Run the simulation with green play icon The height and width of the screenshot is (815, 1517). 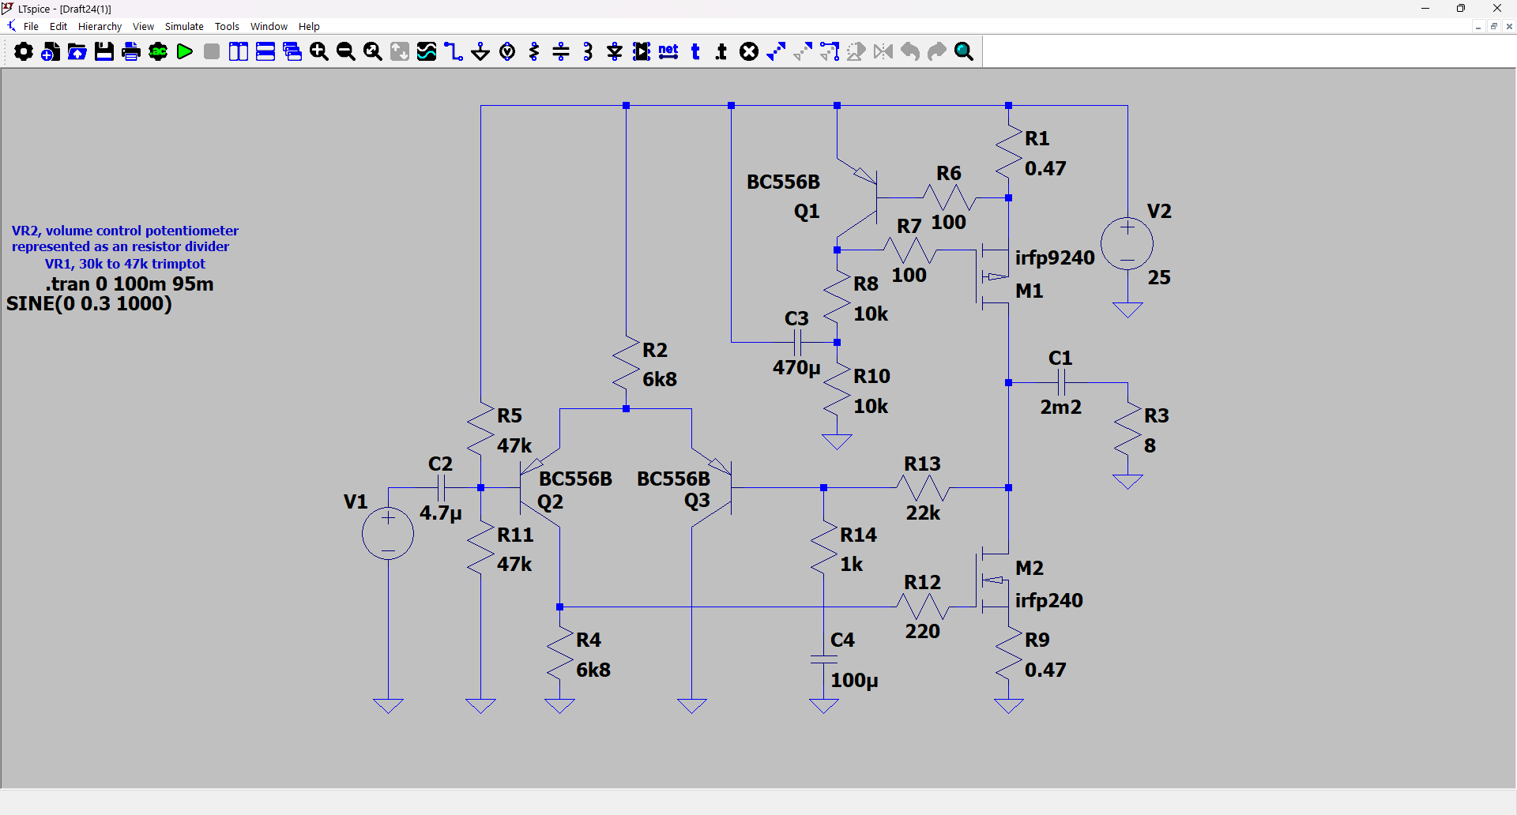click(x=185, y=52)
